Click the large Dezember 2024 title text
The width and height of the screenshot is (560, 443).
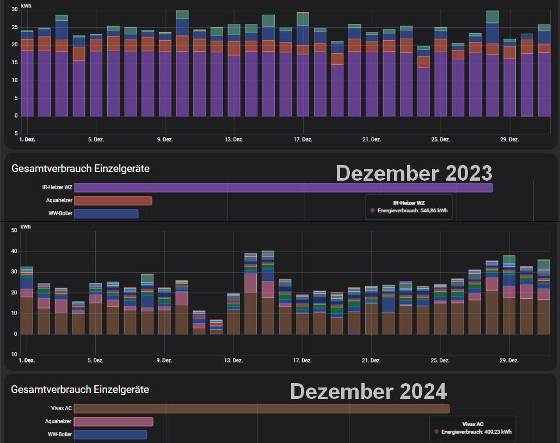pos(368,391)
